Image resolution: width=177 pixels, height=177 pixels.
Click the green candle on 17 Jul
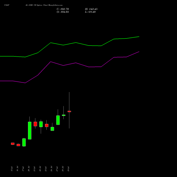[24, 142]
